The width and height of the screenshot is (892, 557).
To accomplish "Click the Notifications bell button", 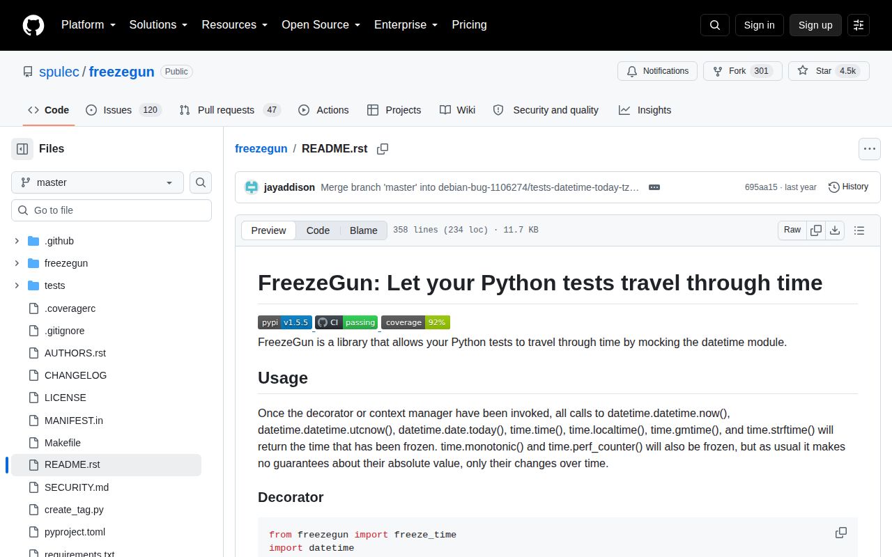I will click(x=657, y=71).
